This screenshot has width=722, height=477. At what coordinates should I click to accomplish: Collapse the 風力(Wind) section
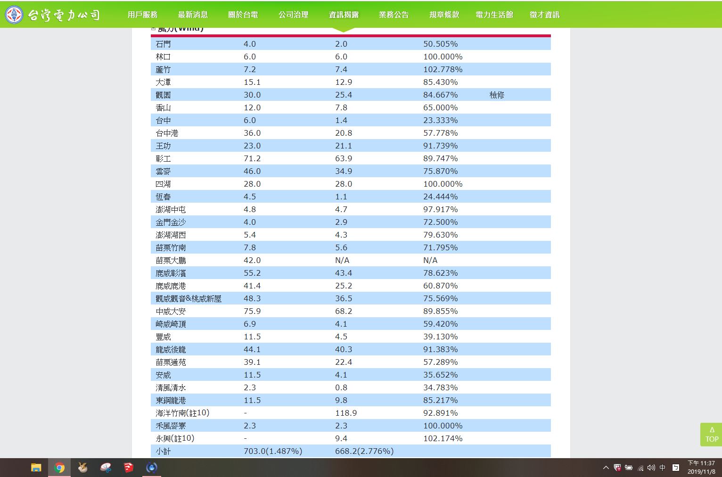(153, 29)
